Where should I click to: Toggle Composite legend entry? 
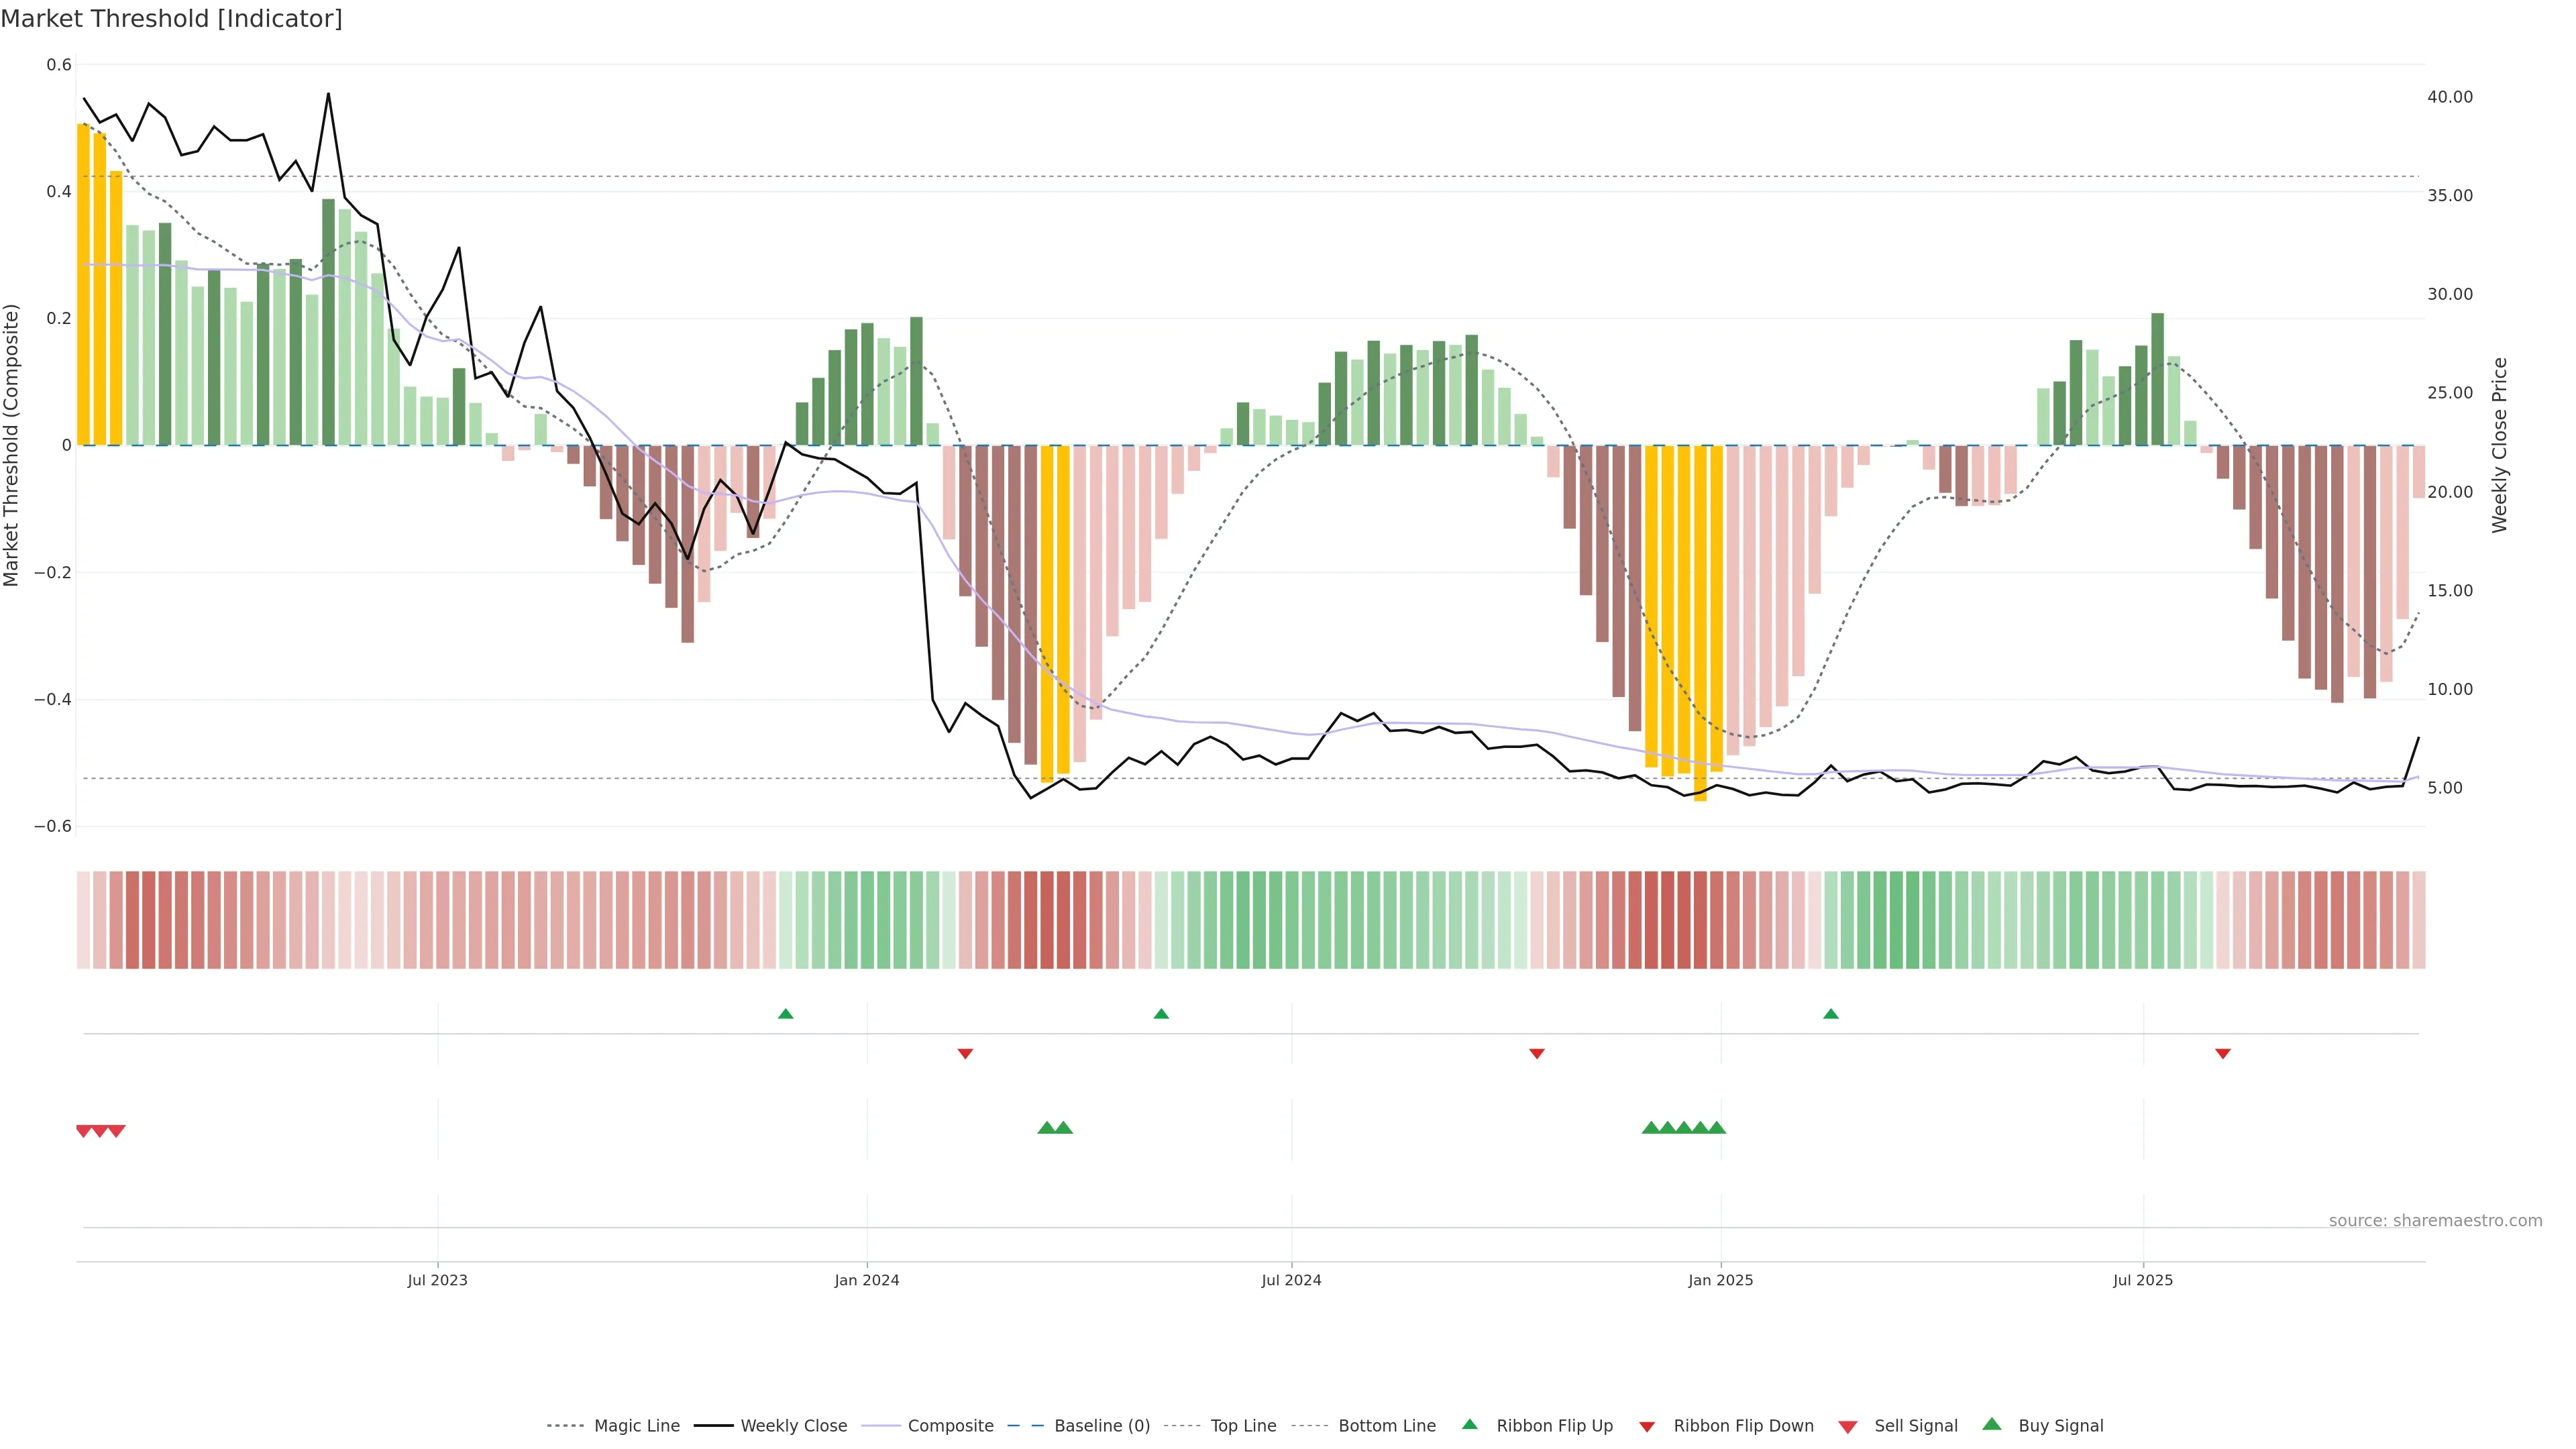950,1426
